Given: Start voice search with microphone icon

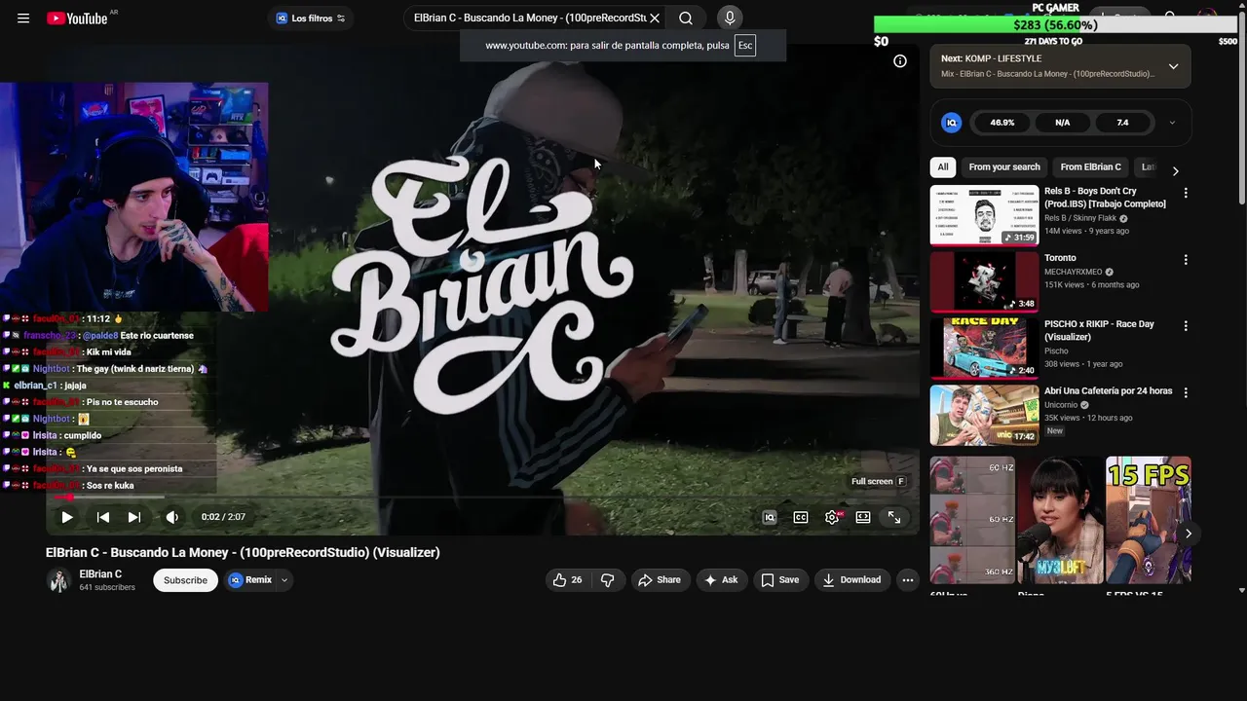Looking at the screenshot, I should click(730, 18).
